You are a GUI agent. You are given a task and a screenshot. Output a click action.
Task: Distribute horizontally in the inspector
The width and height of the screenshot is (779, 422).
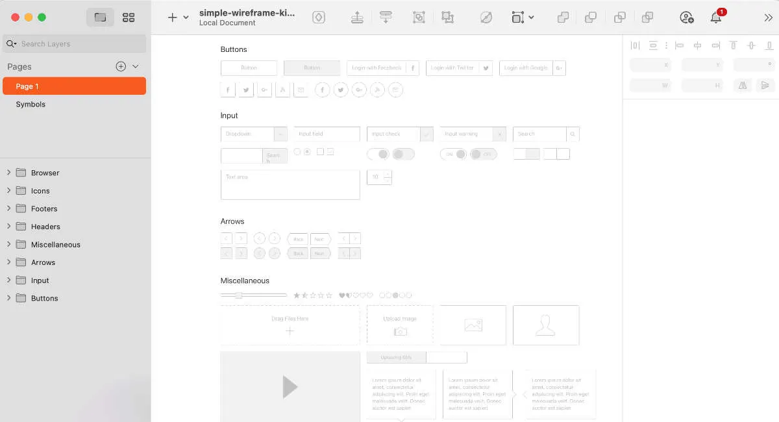pos(635,45)
